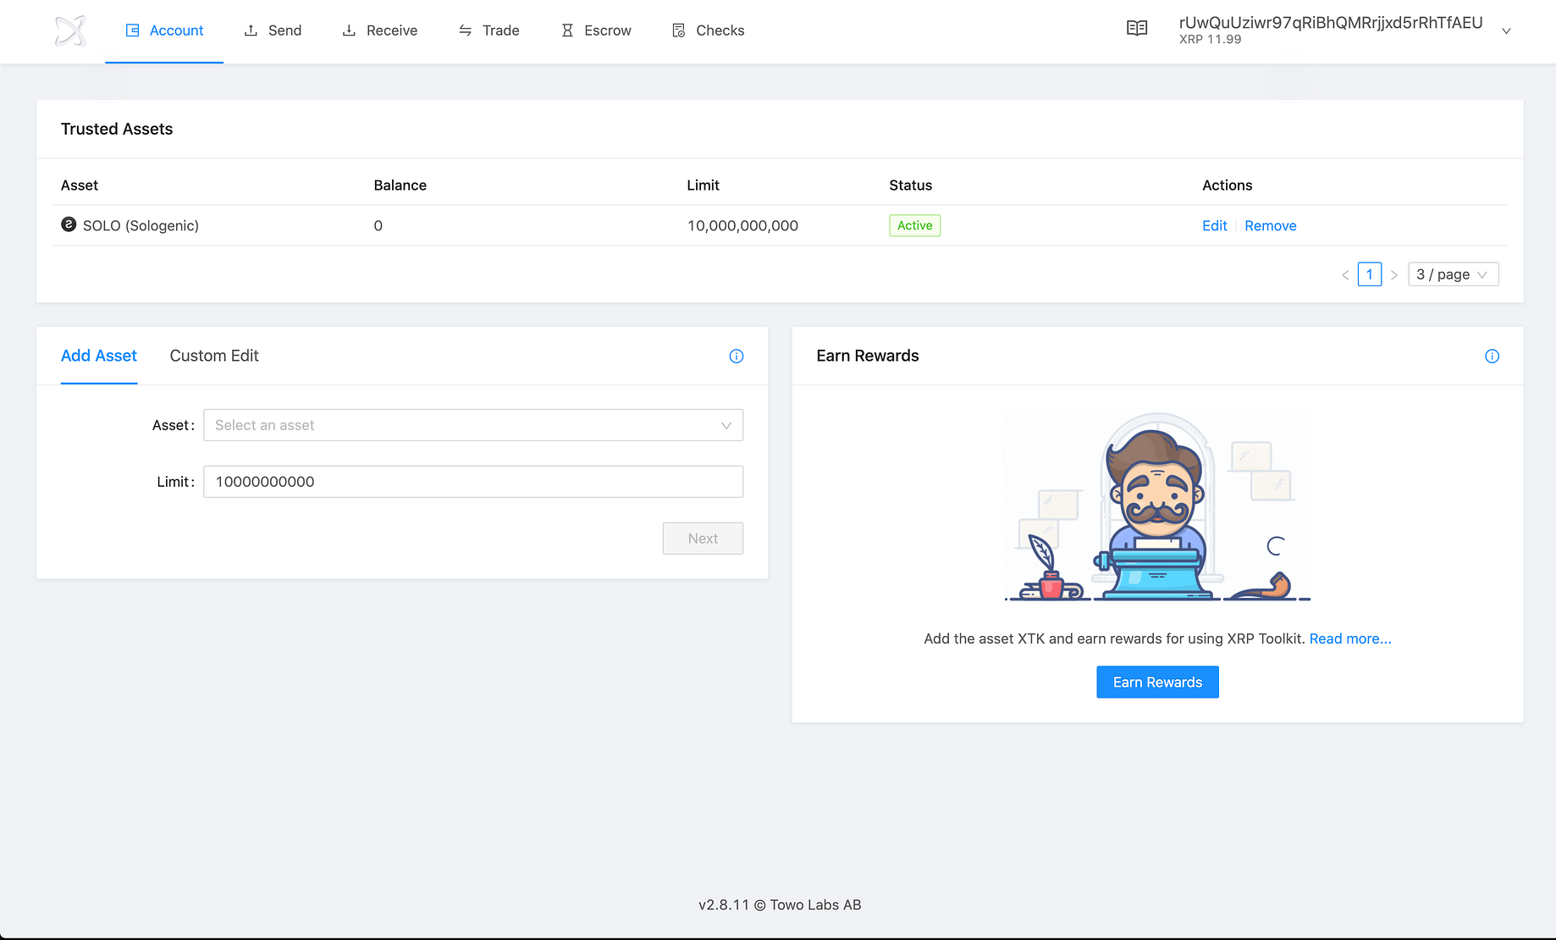Screen dimensions: 1556x940
Task: Click the XRP Toolkit logo
Action: (x=70, y=31)
